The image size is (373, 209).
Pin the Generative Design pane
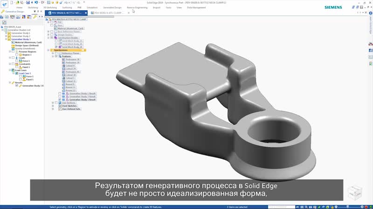click(38, 11)
